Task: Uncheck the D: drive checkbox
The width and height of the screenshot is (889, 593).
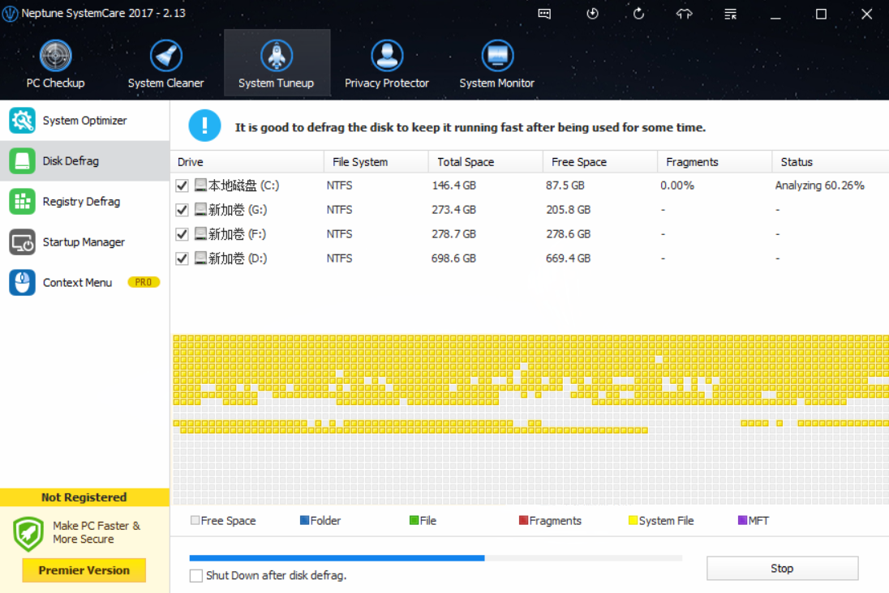Action: [x=182, y=258]
